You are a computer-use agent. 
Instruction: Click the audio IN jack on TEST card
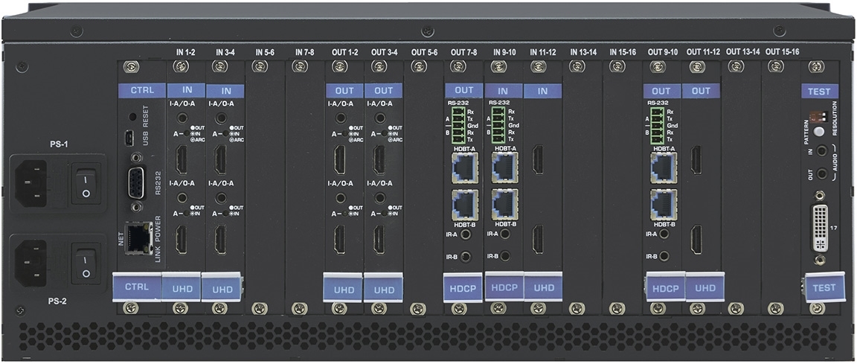click(x=821, y=152)
